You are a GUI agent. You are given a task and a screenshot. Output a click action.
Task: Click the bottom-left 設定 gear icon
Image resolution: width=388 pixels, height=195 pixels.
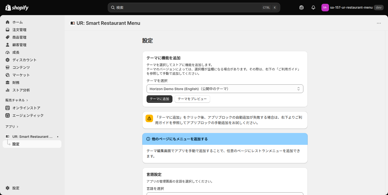(8, 188)
